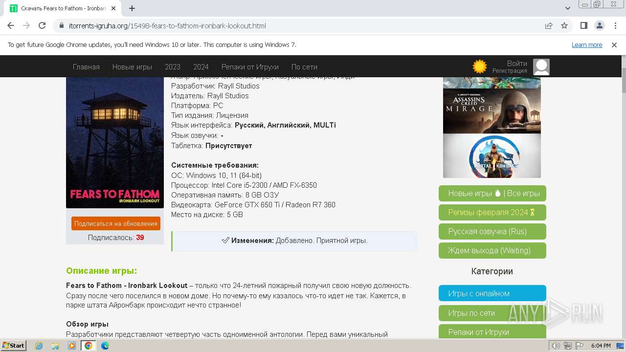The image size is (626, 352).
Task: Click the 6:04 PM system clock
Action: [601, 346]
